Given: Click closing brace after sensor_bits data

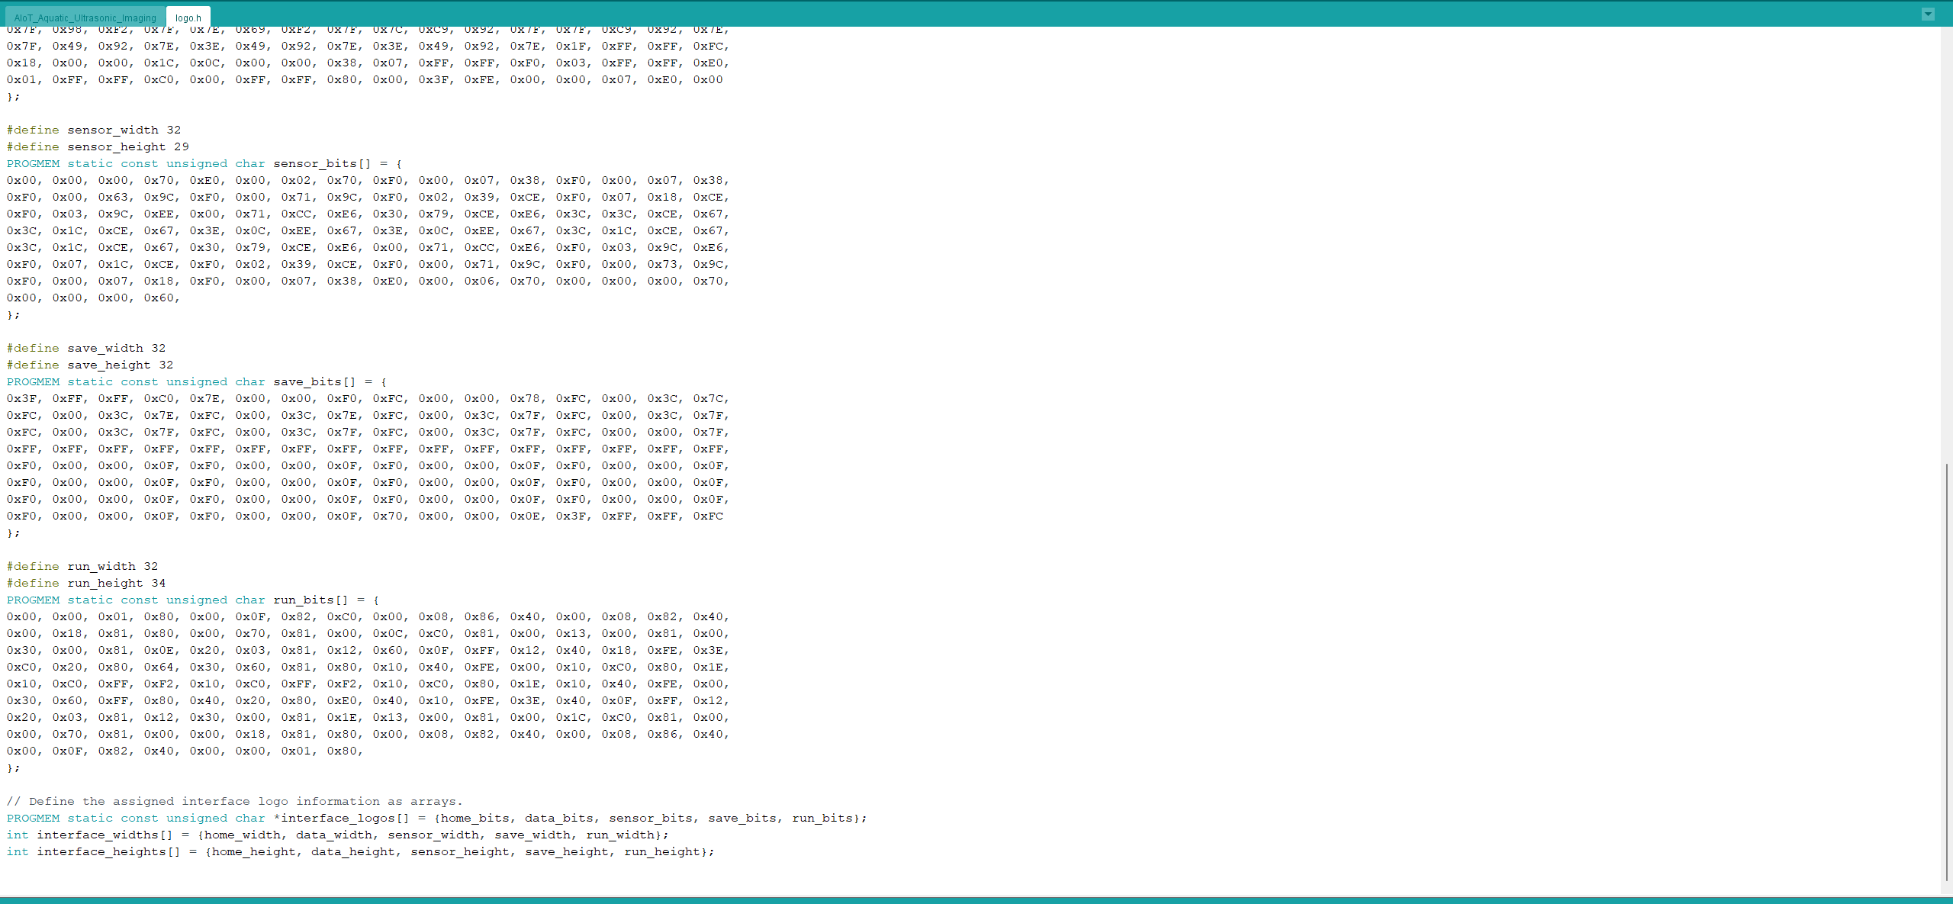Looking at the screenshot, I should pyautogui.click(x=11, y=314).
